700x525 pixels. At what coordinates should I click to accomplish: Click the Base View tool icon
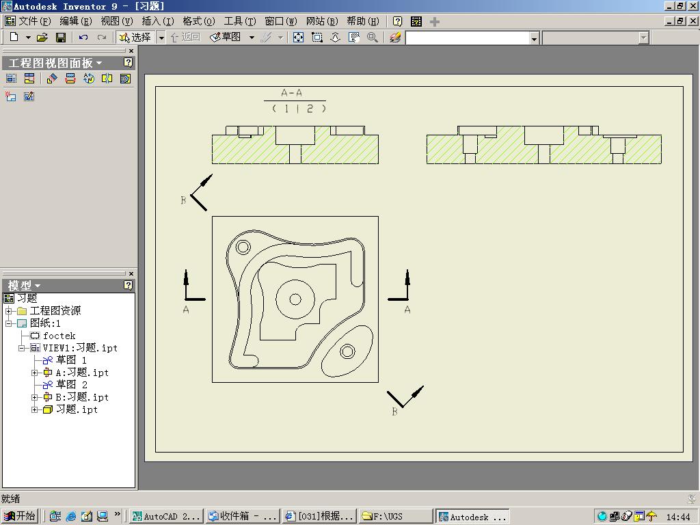(11, 79)
